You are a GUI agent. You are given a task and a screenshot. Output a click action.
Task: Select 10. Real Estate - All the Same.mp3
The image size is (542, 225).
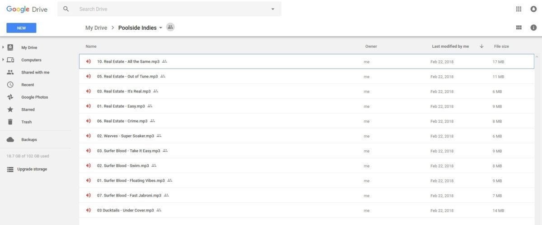(306, 61)
